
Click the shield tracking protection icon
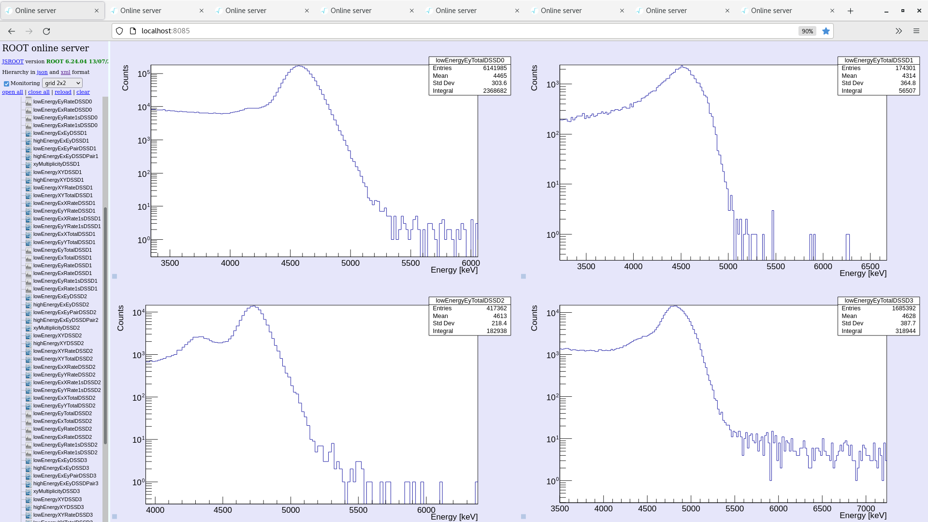(x=119, y=30)
